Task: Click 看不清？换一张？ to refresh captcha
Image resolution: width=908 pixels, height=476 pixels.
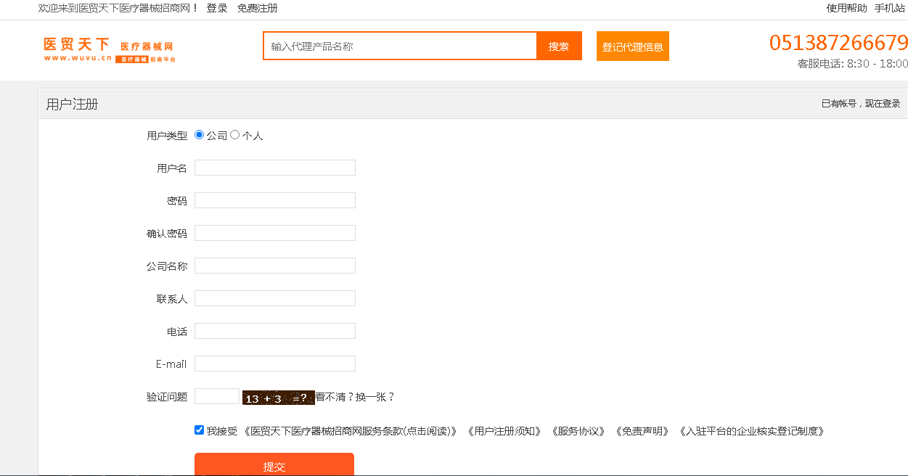Action: (x=355, y=397)
